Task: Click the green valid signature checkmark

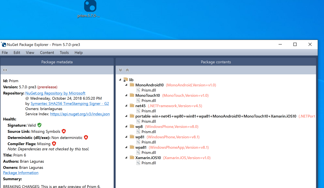Action: pyautogui.click(x=39, y=125)
